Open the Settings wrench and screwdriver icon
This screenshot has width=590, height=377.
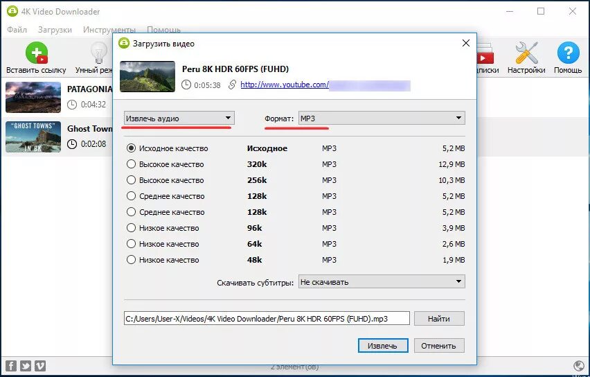526,53
